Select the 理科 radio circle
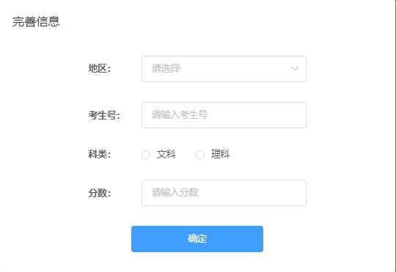The height and width of the screenshot is (272, 396). coord(199,155)
